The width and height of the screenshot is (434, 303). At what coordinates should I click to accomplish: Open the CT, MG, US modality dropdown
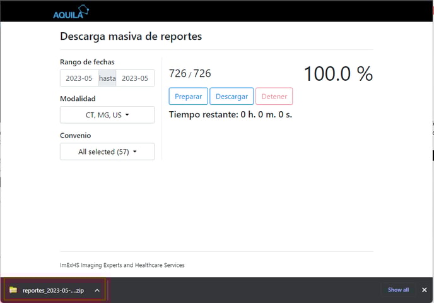click(x=107, y=115)
